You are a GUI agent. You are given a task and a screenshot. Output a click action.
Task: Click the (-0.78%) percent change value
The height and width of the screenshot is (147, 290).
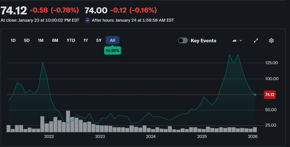(x=65, y=10)
